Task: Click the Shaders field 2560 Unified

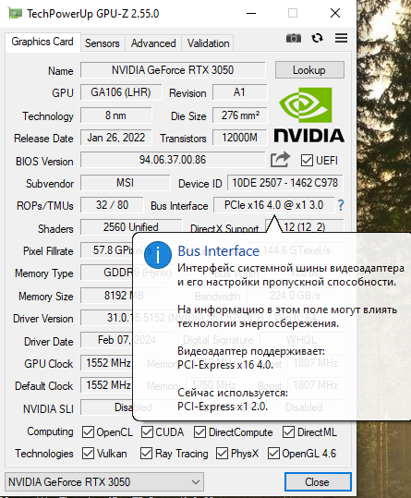Action: click(x=131, y=227)
